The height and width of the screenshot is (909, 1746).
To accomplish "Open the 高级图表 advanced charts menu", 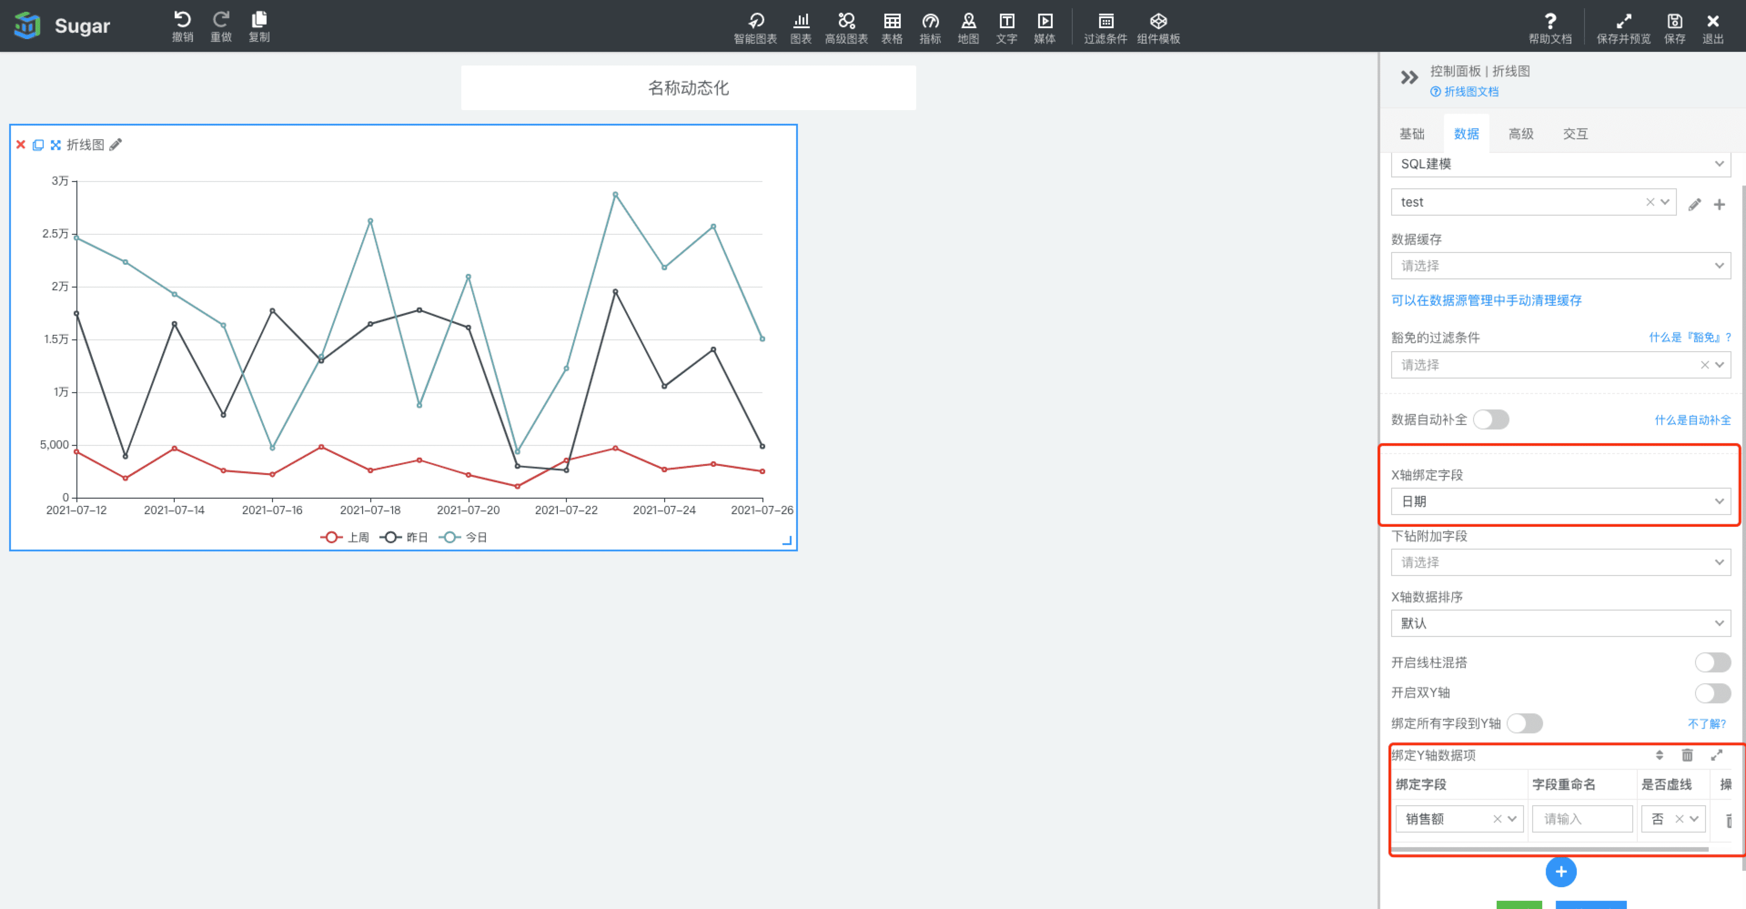I will click(x=846, y=29).
